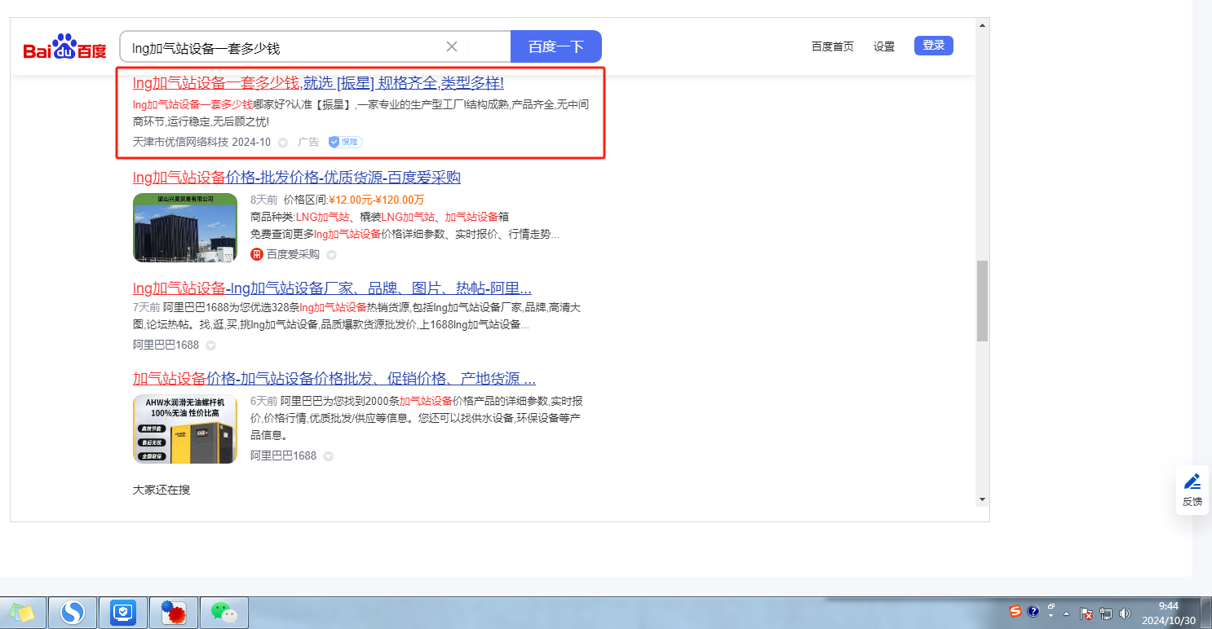Click the price range ¥12.00元-¥120.00万

376,200
